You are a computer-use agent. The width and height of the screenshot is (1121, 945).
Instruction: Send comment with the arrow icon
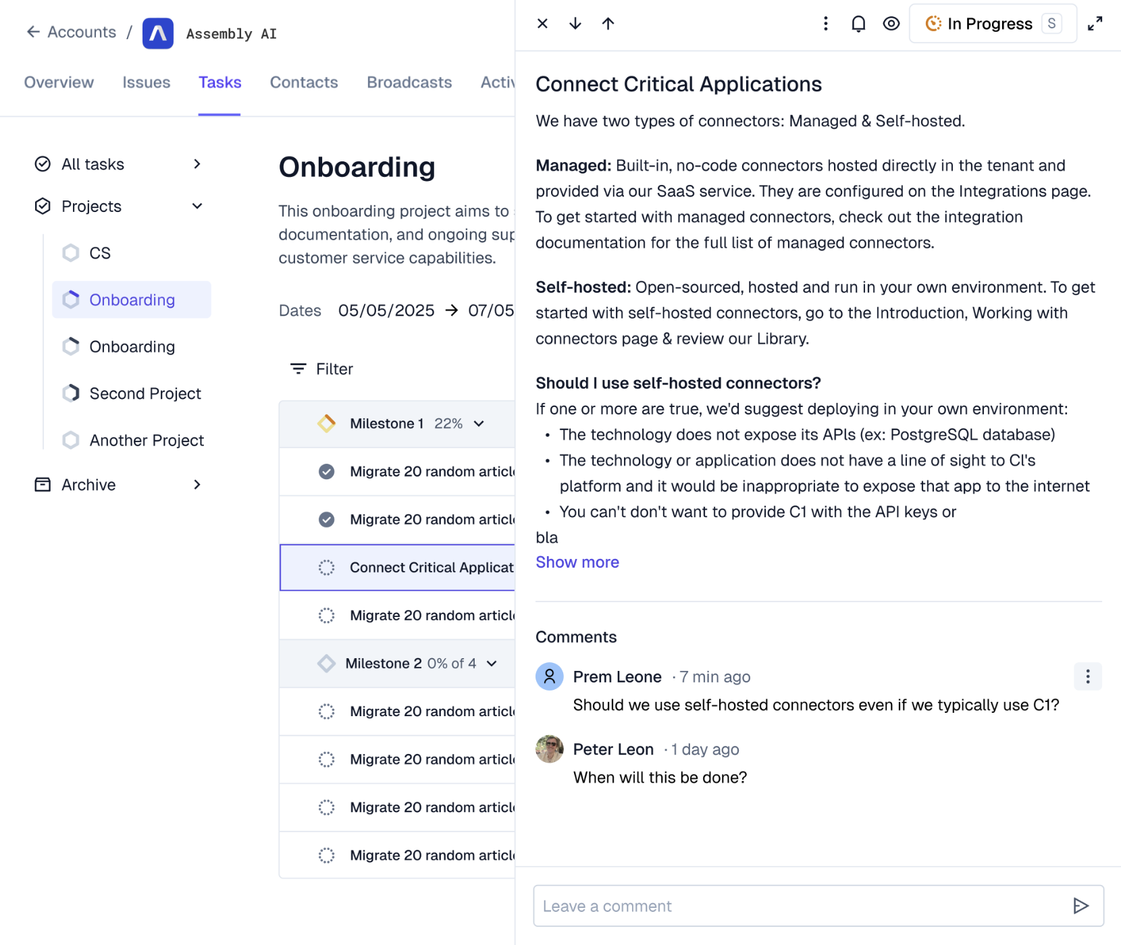click(x=1081, y=906)
